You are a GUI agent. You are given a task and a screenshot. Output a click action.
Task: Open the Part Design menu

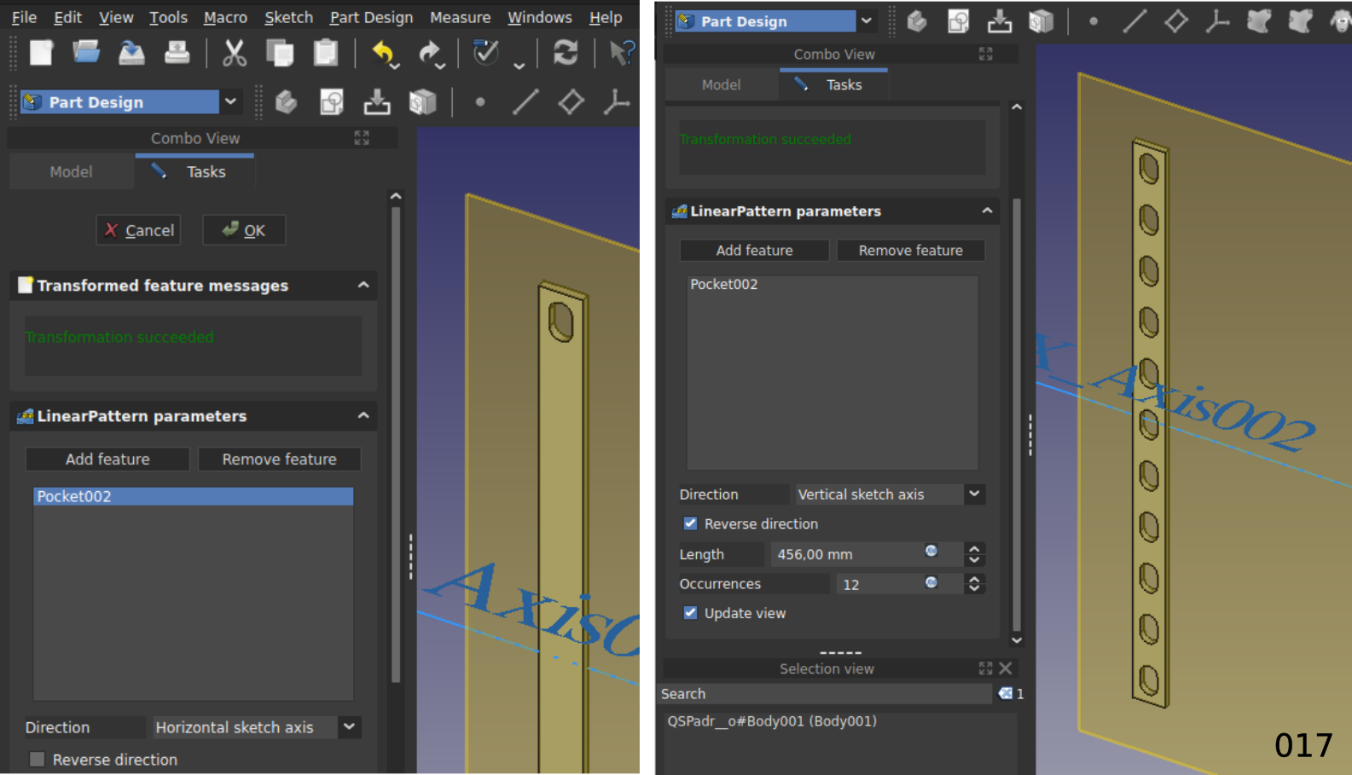pos(371,17)
